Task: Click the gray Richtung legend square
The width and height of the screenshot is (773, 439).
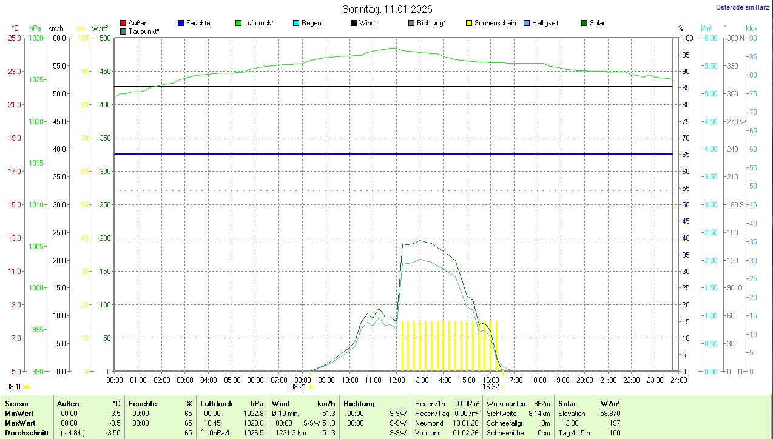Action: (x=411, y=23)
